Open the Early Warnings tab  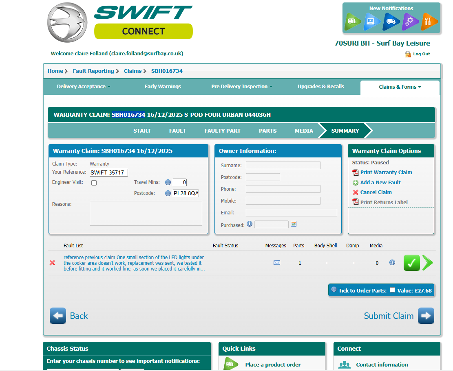pyautogui.click(x=163, y=87)
